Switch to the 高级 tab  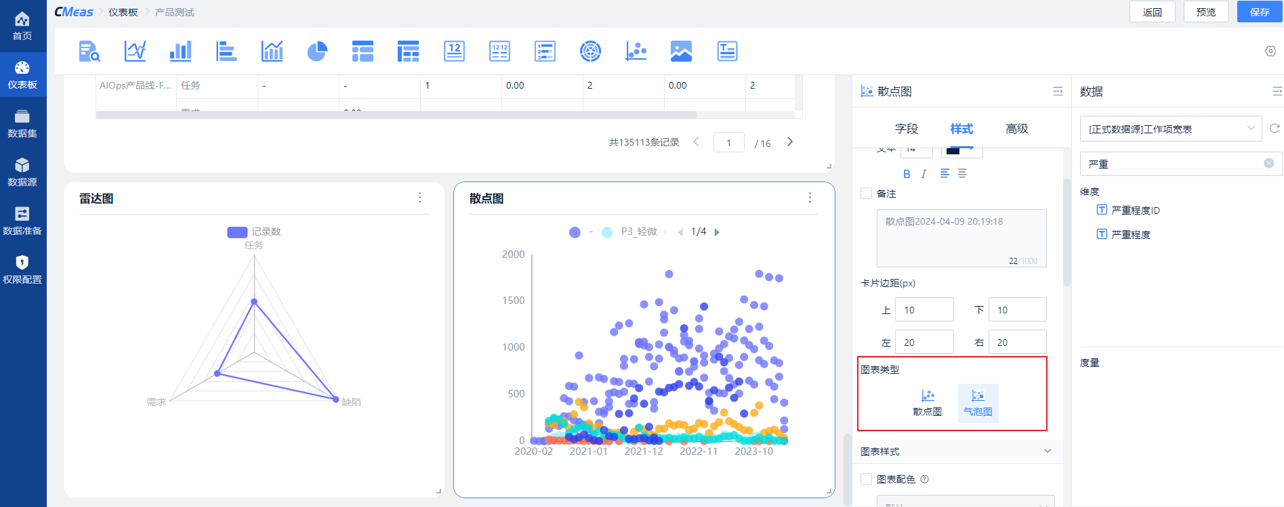coord(1017,129)
